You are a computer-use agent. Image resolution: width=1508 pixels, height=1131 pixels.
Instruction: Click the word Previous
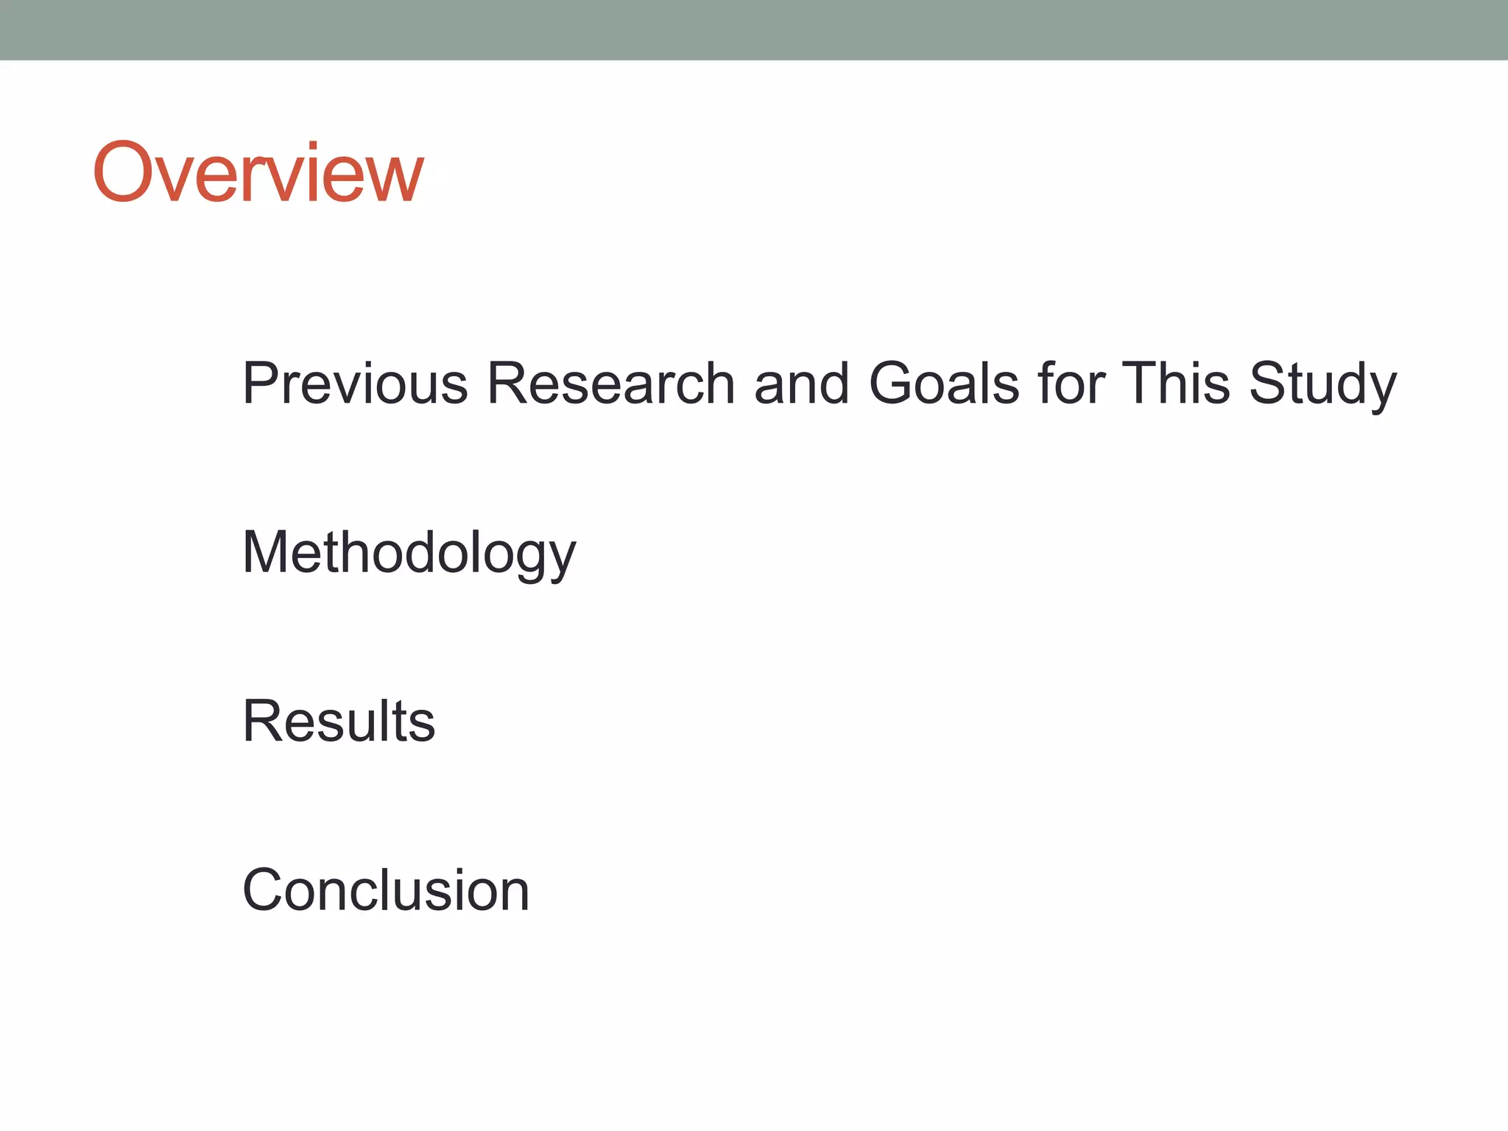(355, 384)
